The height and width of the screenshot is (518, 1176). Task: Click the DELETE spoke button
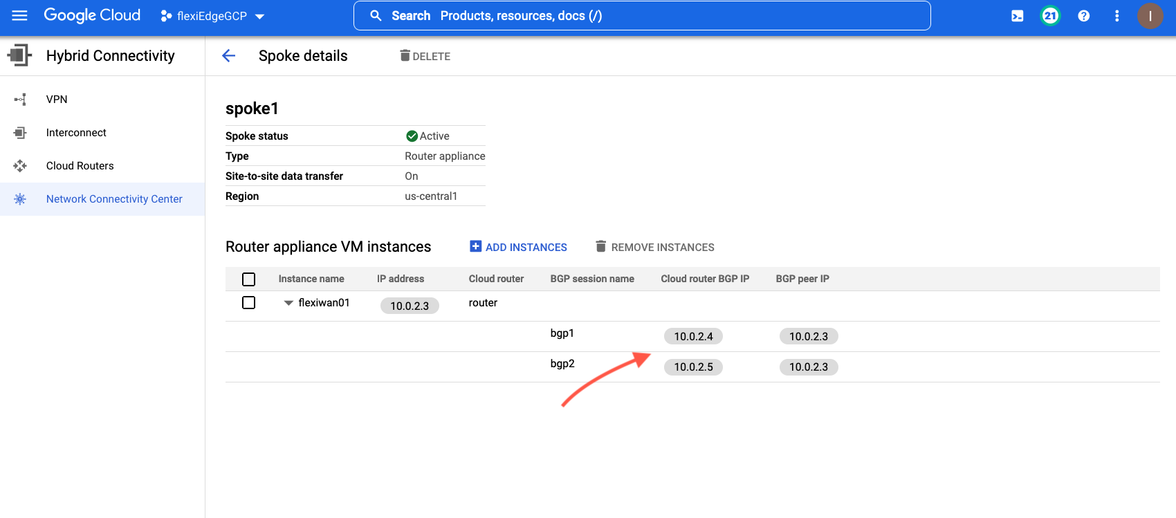[425, 56]
